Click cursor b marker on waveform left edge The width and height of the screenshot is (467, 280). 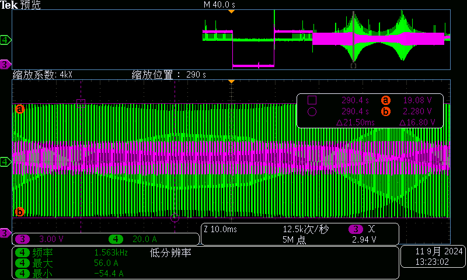pyautogui.click(x=19, y=212)
